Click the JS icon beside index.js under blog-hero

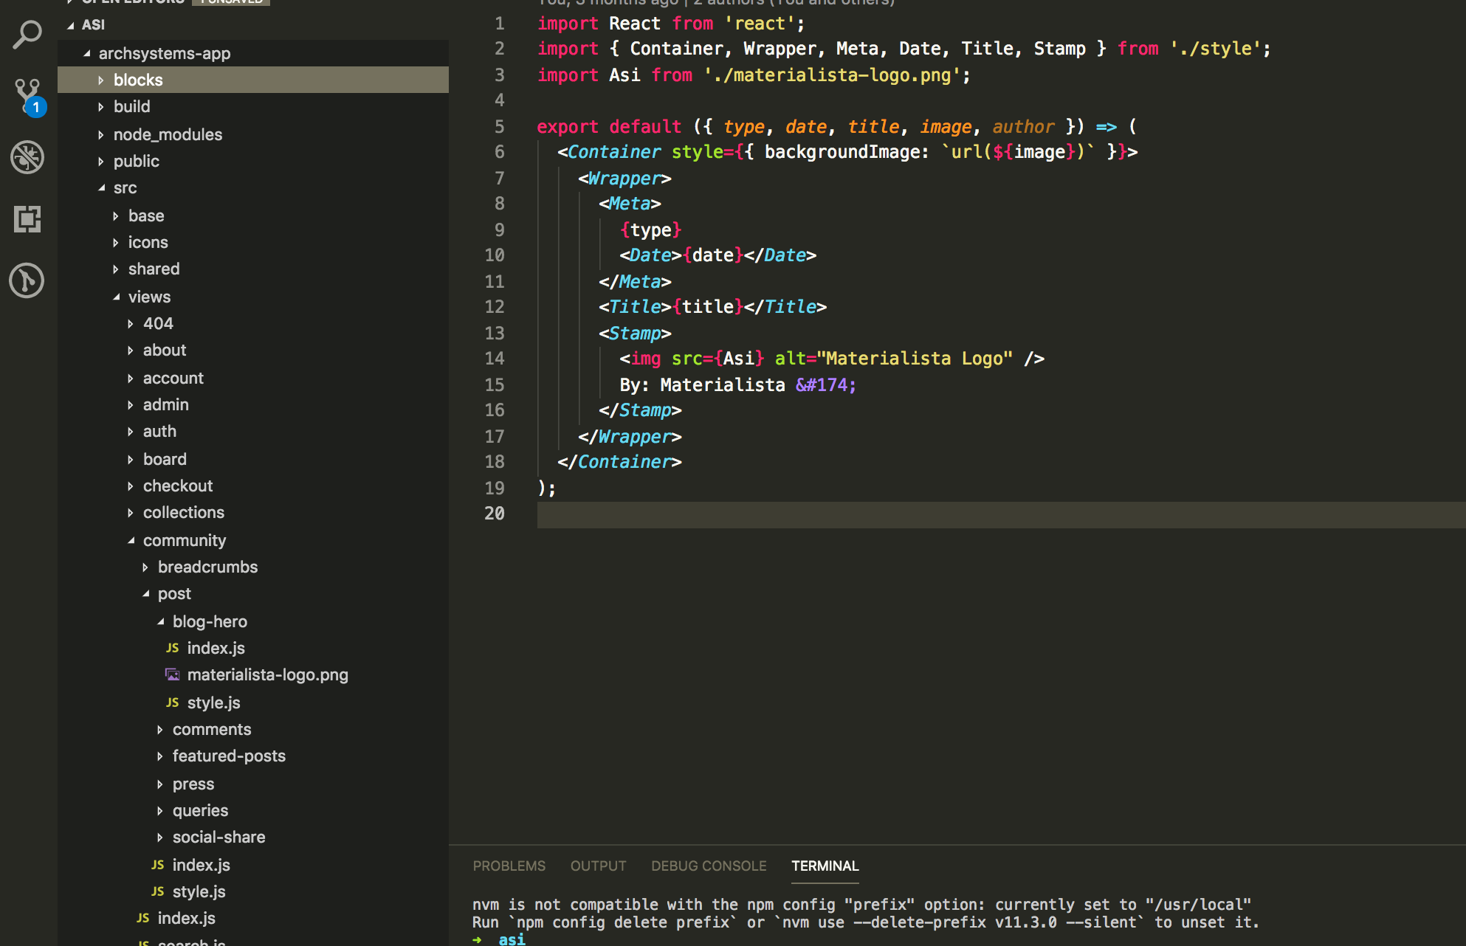click(x=172, y=647)
